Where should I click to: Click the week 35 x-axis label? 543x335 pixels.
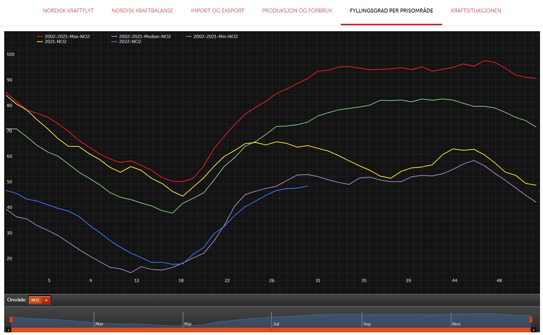(x=364, y=281)
